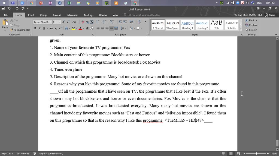
Task: Sort the selected text alphabetically
Action: click(140, 22)
